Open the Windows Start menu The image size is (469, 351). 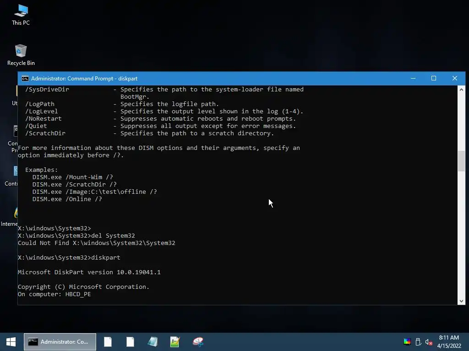11,342
